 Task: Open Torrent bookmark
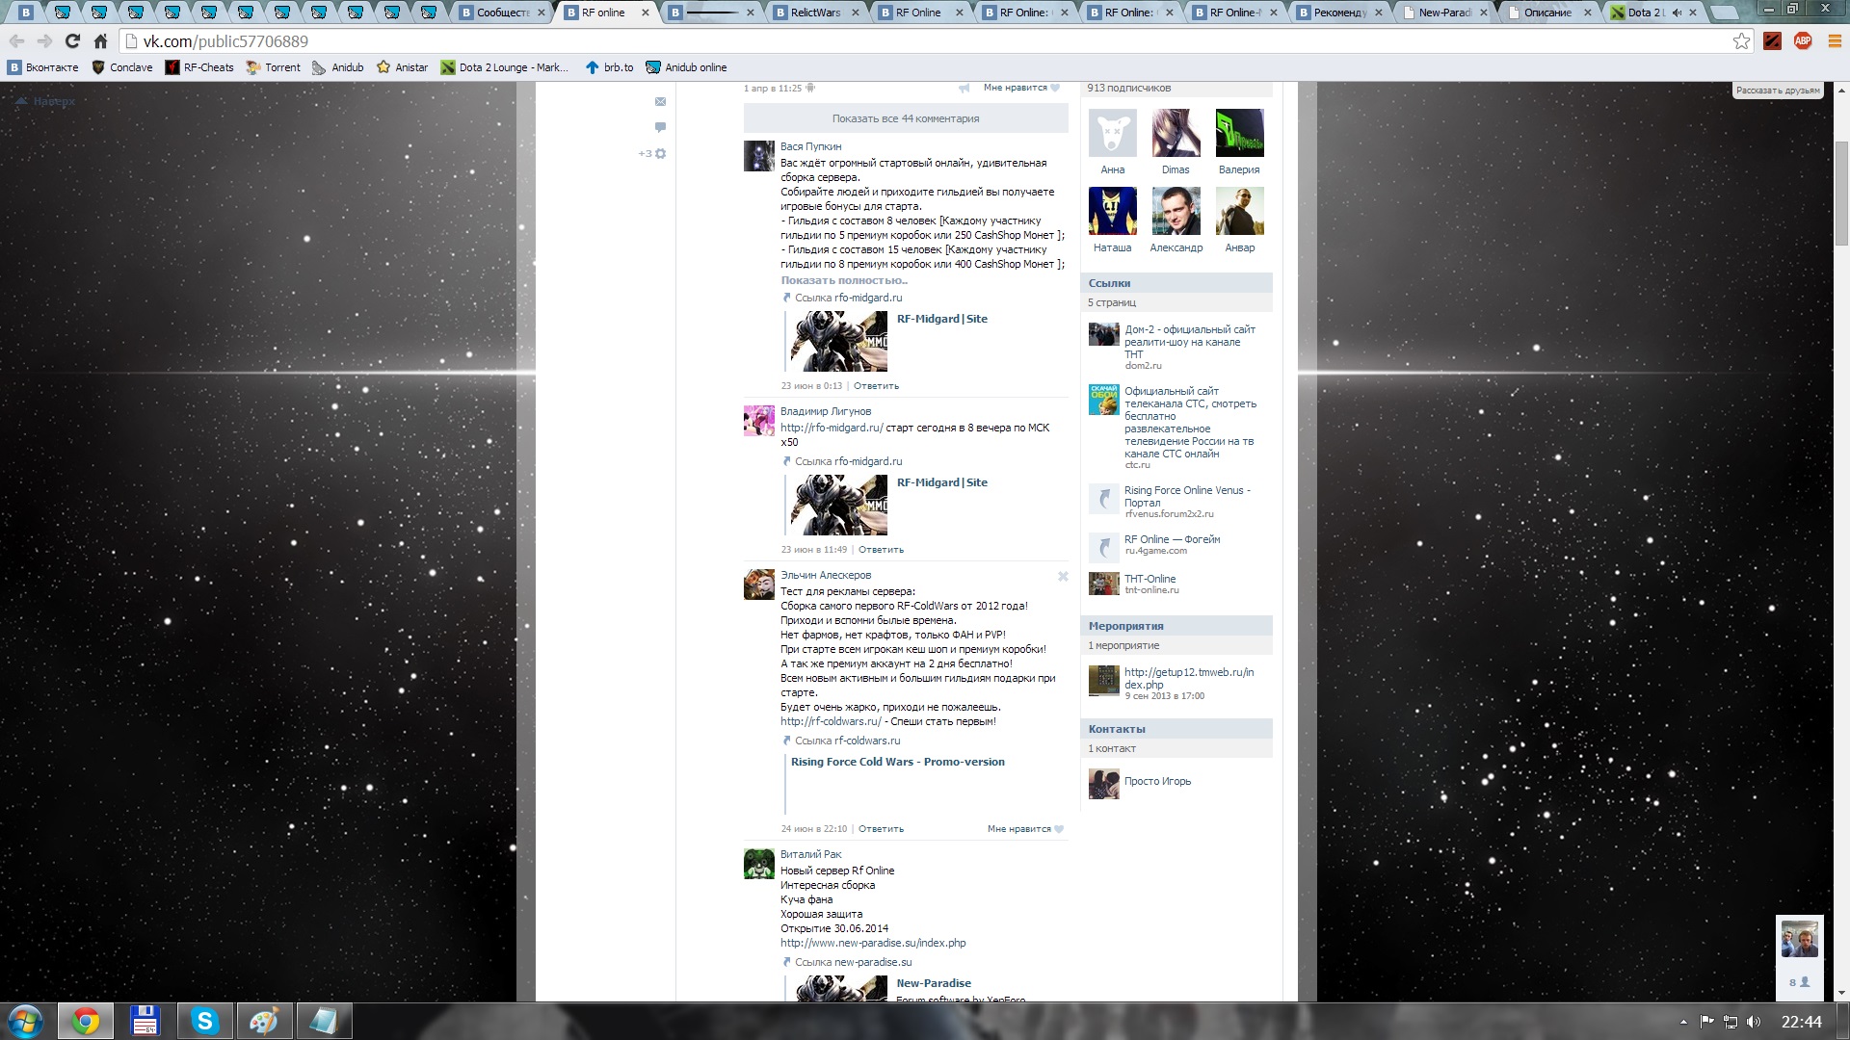coord(274,67)
